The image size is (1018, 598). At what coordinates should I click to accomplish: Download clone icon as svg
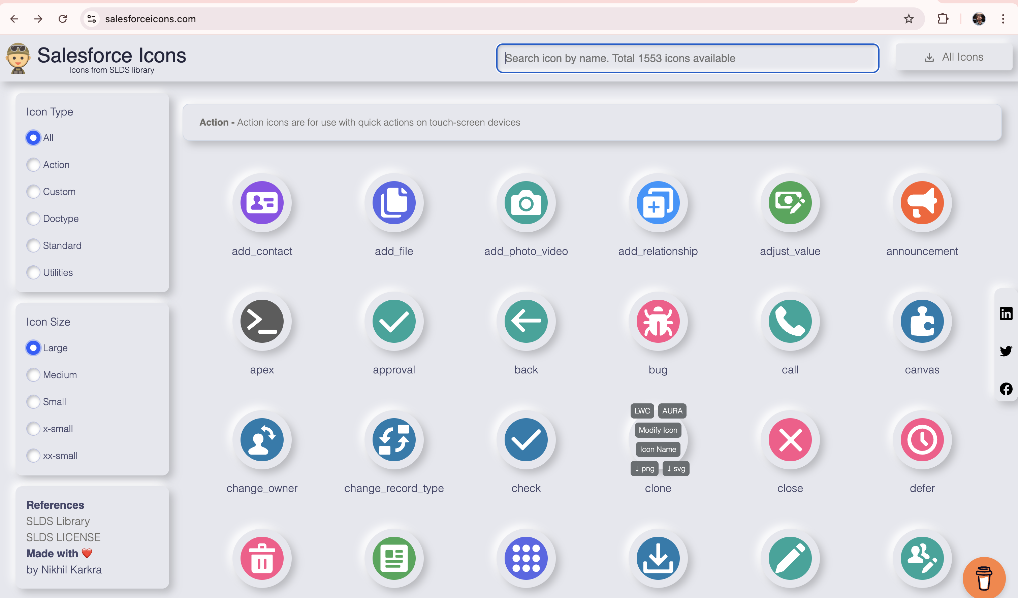click(675, 468)
